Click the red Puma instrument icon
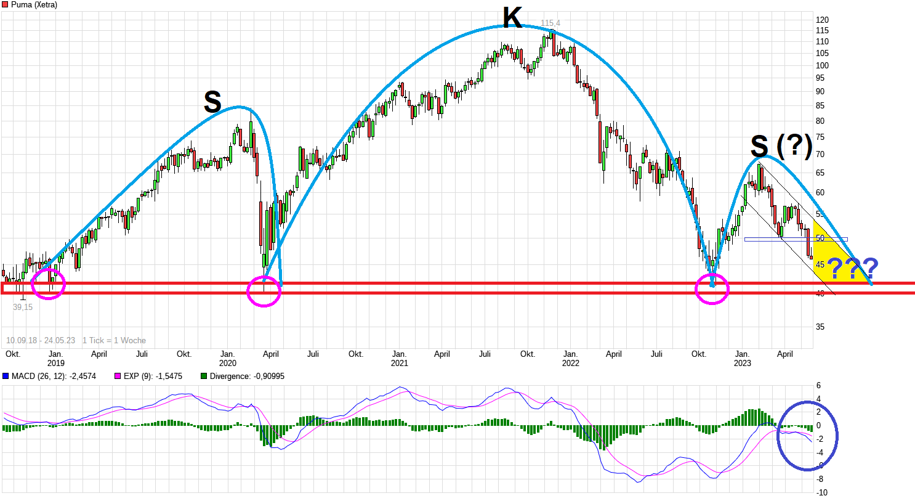This screenshot has height=501, width=915. coord(6,5)
